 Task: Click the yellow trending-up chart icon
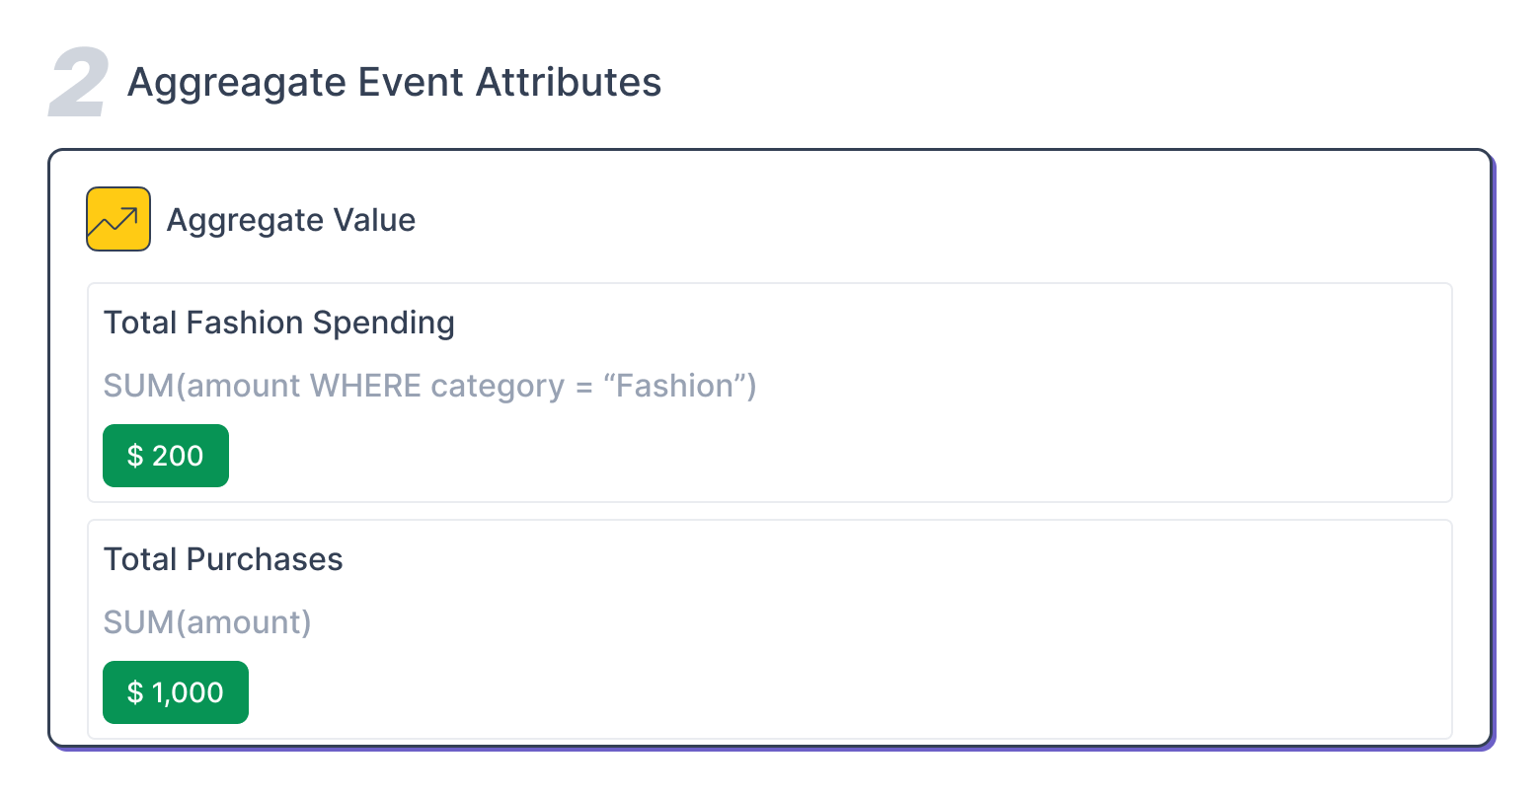point(118,219)
